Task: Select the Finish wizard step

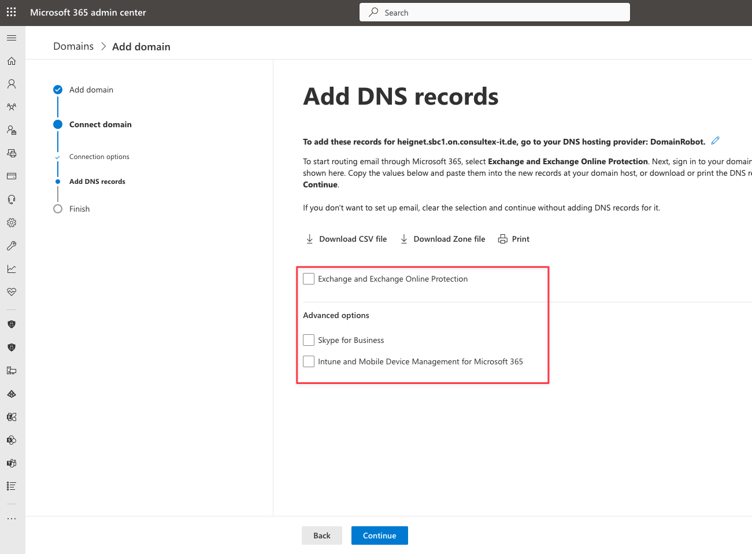Action: coord(72,209)
